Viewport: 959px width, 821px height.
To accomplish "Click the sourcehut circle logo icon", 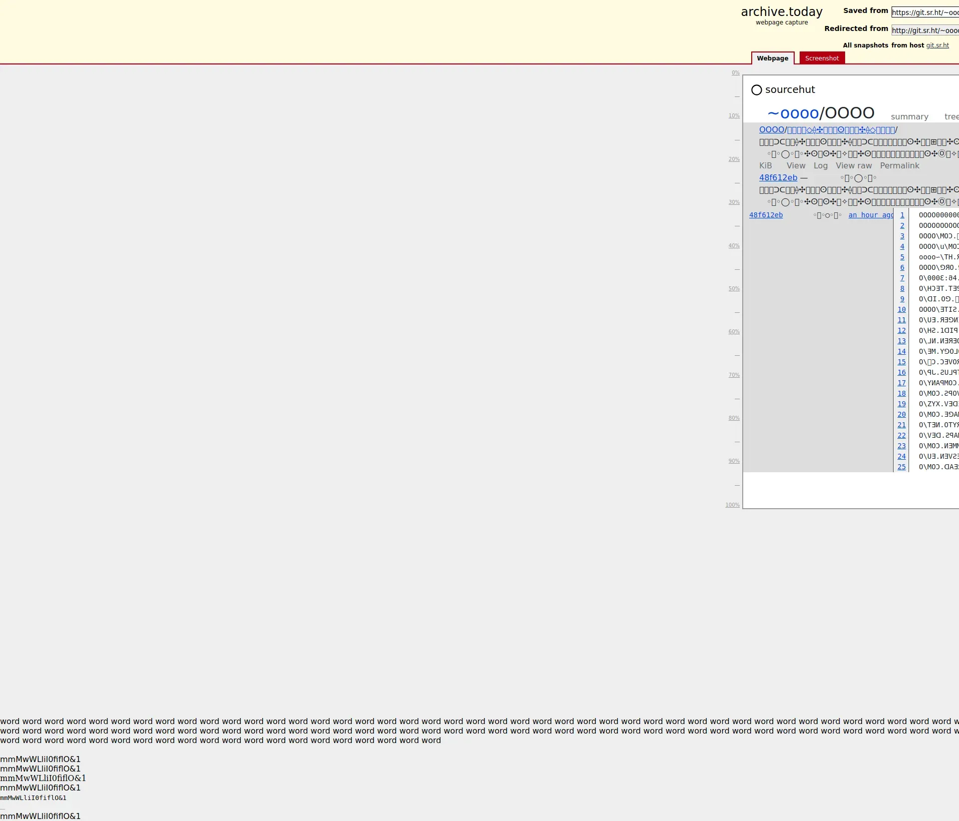I will tap(756, 90).
